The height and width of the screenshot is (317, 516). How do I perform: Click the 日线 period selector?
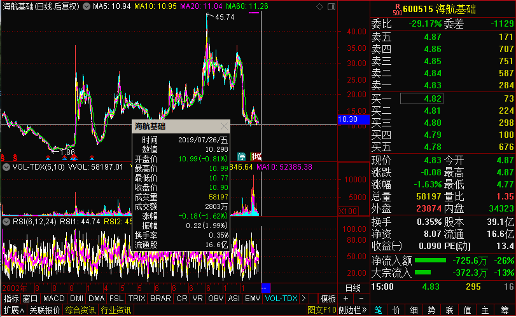(352, 288)
